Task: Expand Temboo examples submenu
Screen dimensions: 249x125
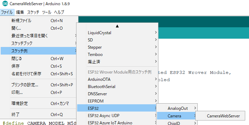Action: (117, 55)
